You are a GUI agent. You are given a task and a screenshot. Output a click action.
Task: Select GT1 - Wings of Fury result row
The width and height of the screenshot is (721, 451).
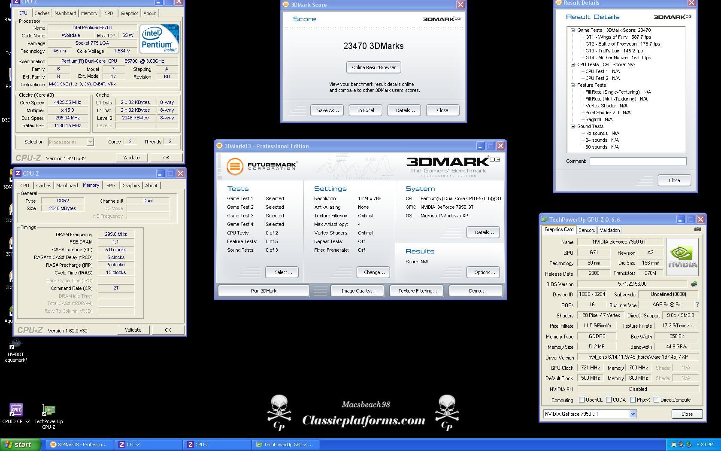coord(618,37)
